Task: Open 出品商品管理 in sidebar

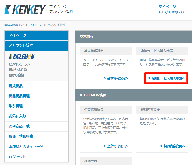Action: click(19, 96)
